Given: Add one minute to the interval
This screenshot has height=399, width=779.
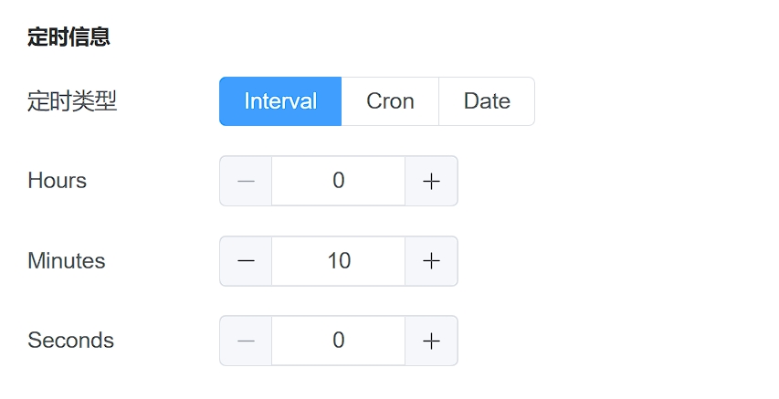Looking at the screenshot, I should coord(431,261).
